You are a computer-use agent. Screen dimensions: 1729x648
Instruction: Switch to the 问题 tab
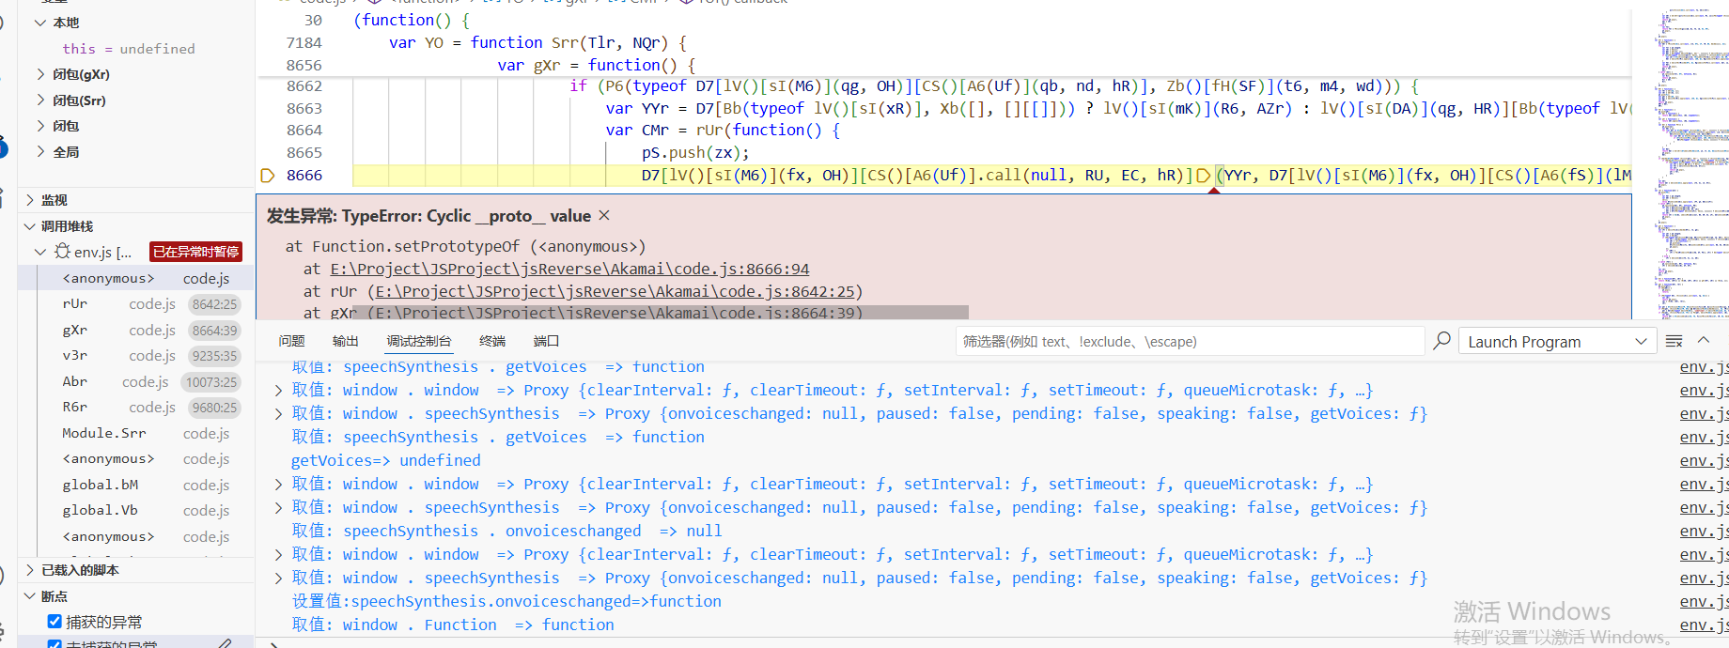(x=291, y=341)
